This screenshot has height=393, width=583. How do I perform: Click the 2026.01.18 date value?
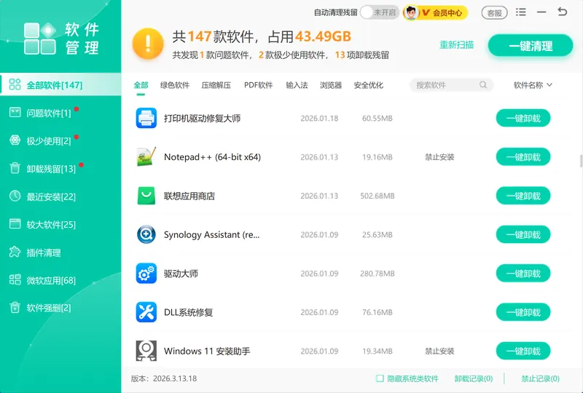tap(319, 118)
